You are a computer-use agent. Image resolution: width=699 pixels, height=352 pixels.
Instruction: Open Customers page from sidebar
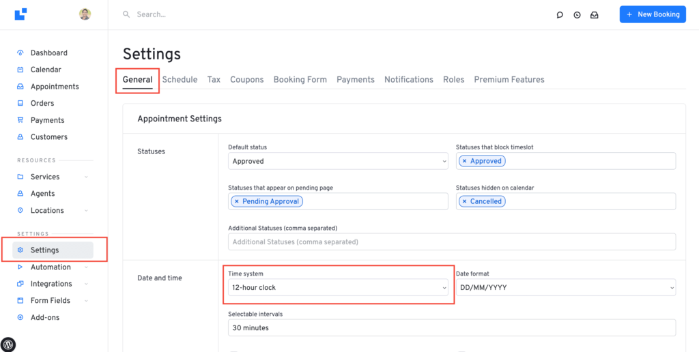click(48, 137)
